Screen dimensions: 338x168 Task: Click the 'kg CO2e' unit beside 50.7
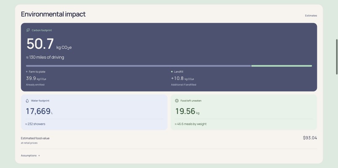pos(64,48)
